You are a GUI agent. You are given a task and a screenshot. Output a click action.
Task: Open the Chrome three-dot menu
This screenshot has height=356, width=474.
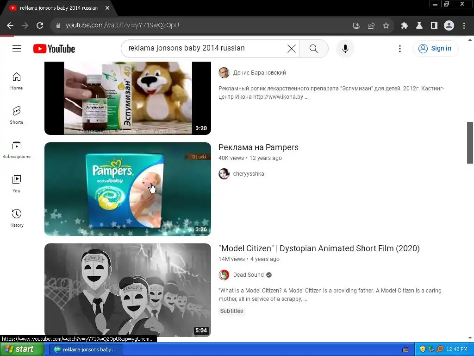[x=464, y=25]
